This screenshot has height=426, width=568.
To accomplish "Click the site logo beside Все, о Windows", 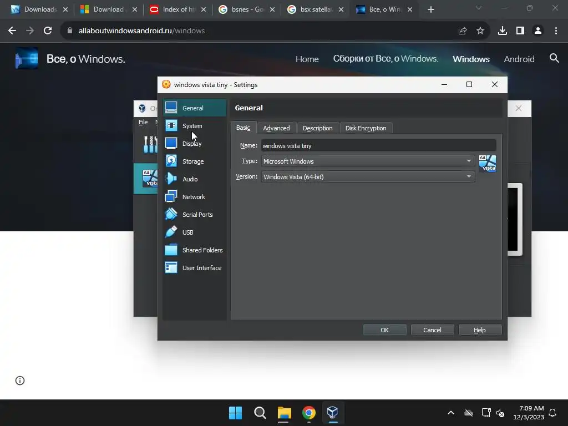I will pyautogui.click(x=27, y=58).
